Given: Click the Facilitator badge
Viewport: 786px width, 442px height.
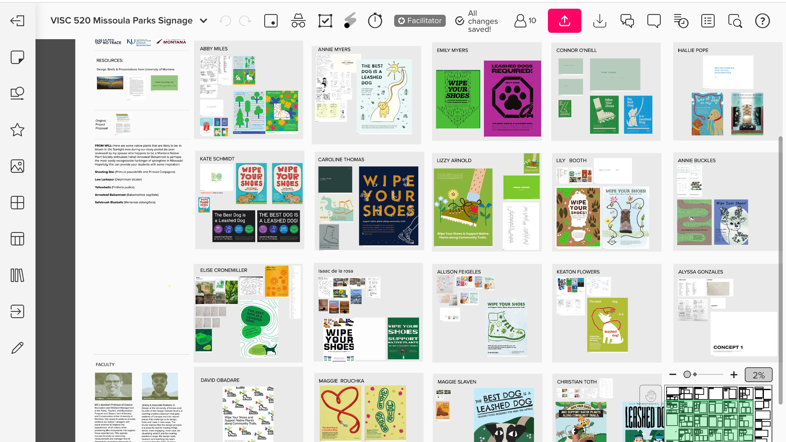Looking at the screenshot, I should tap(420, 21).
